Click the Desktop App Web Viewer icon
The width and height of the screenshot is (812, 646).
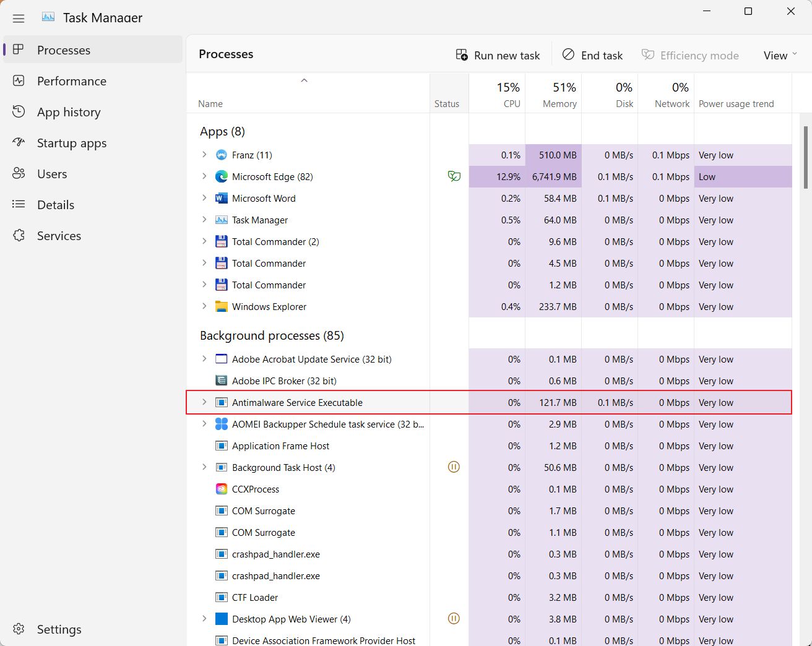click(221, 619)
